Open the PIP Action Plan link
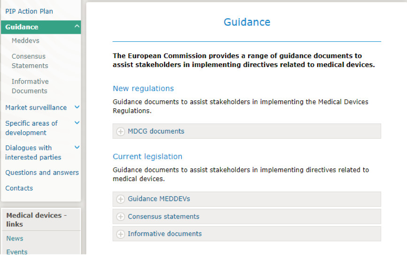407x257 pixels. click(x=29, y=11)
